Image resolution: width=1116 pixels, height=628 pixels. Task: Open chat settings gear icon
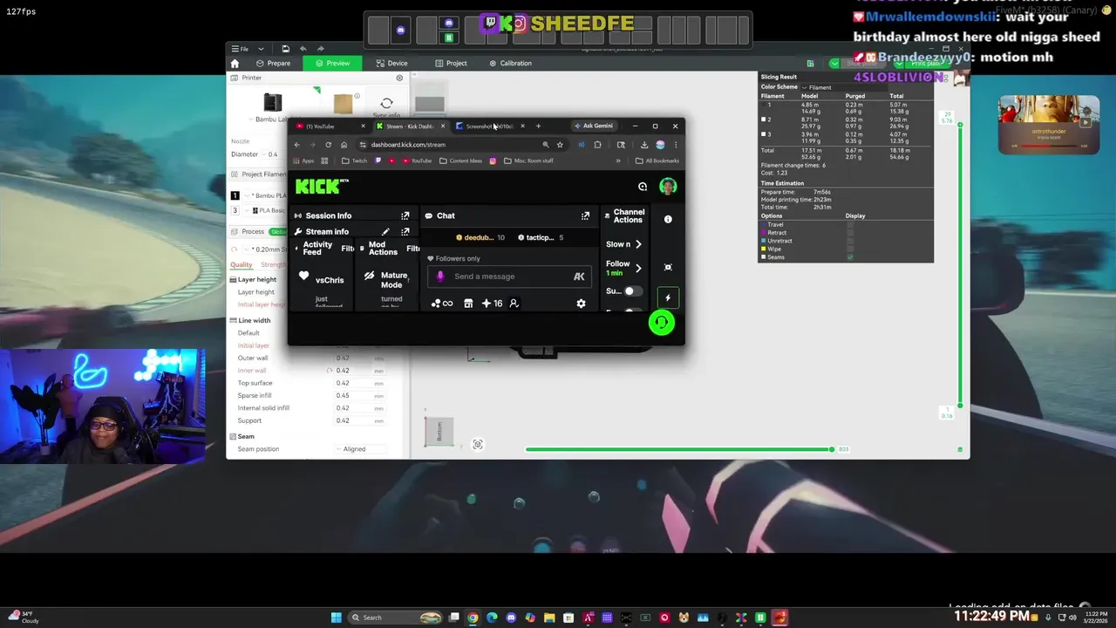pyautogui.click(x=581, y=304)
